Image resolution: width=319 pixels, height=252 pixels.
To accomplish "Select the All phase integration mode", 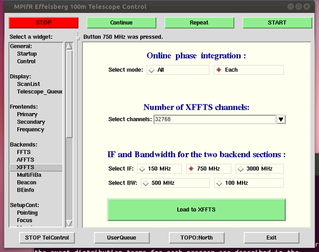I will (x=178, y=70).
